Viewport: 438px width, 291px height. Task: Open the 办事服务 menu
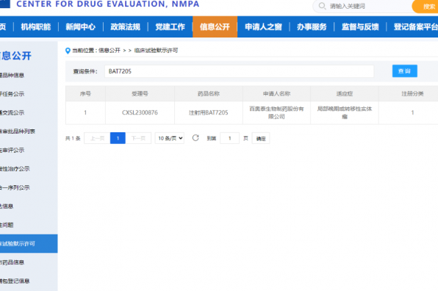[312, 26]
